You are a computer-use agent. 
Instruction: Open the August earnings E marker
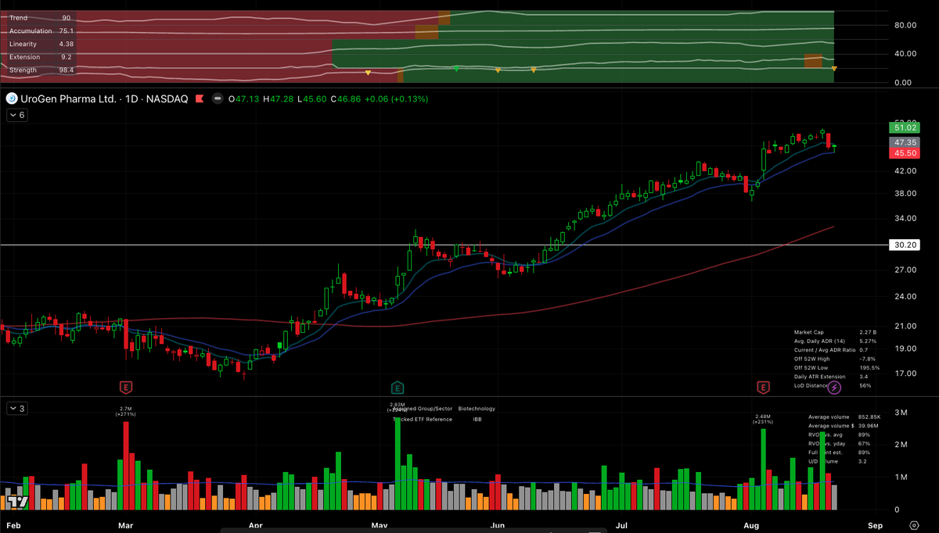(x=763, y=387)
